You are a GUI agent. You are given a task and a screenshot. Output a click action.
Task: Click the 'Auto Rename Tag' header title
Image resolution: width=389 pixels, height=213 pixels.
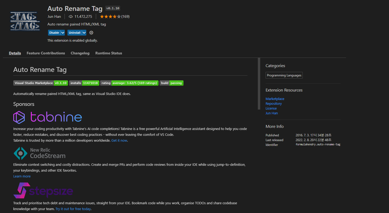pos(75,8)
